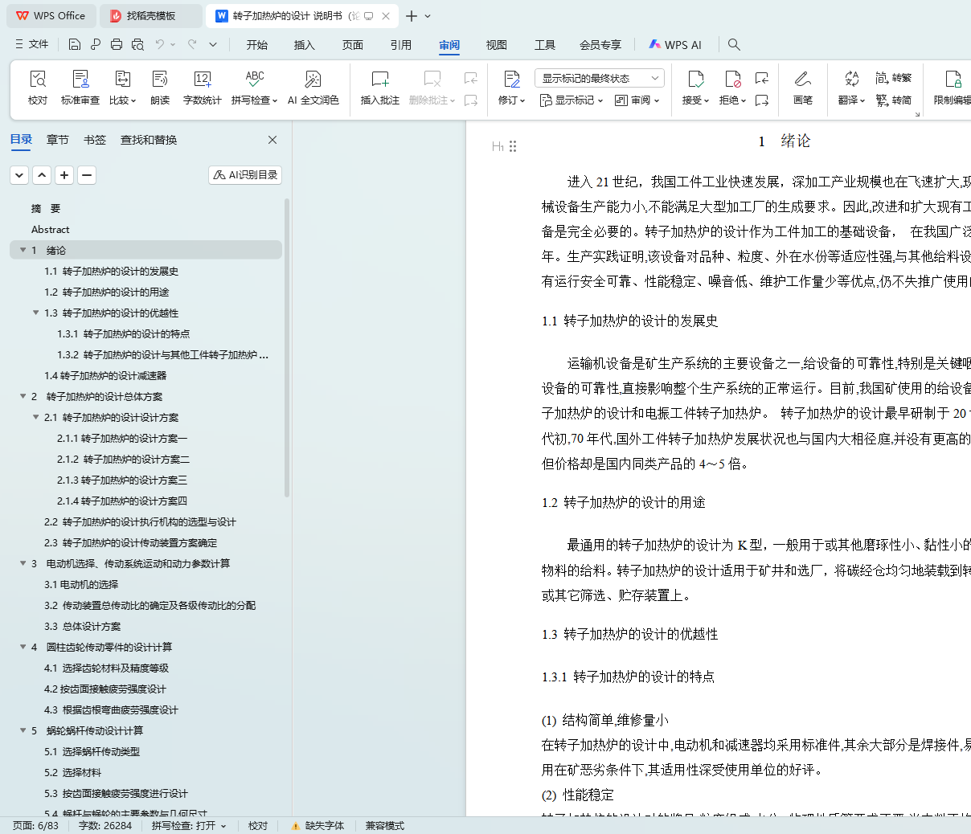Viewport: 971px width, 834px height.
Task: Switch to 章节 navigation tab
Action: tap(58, 140)
